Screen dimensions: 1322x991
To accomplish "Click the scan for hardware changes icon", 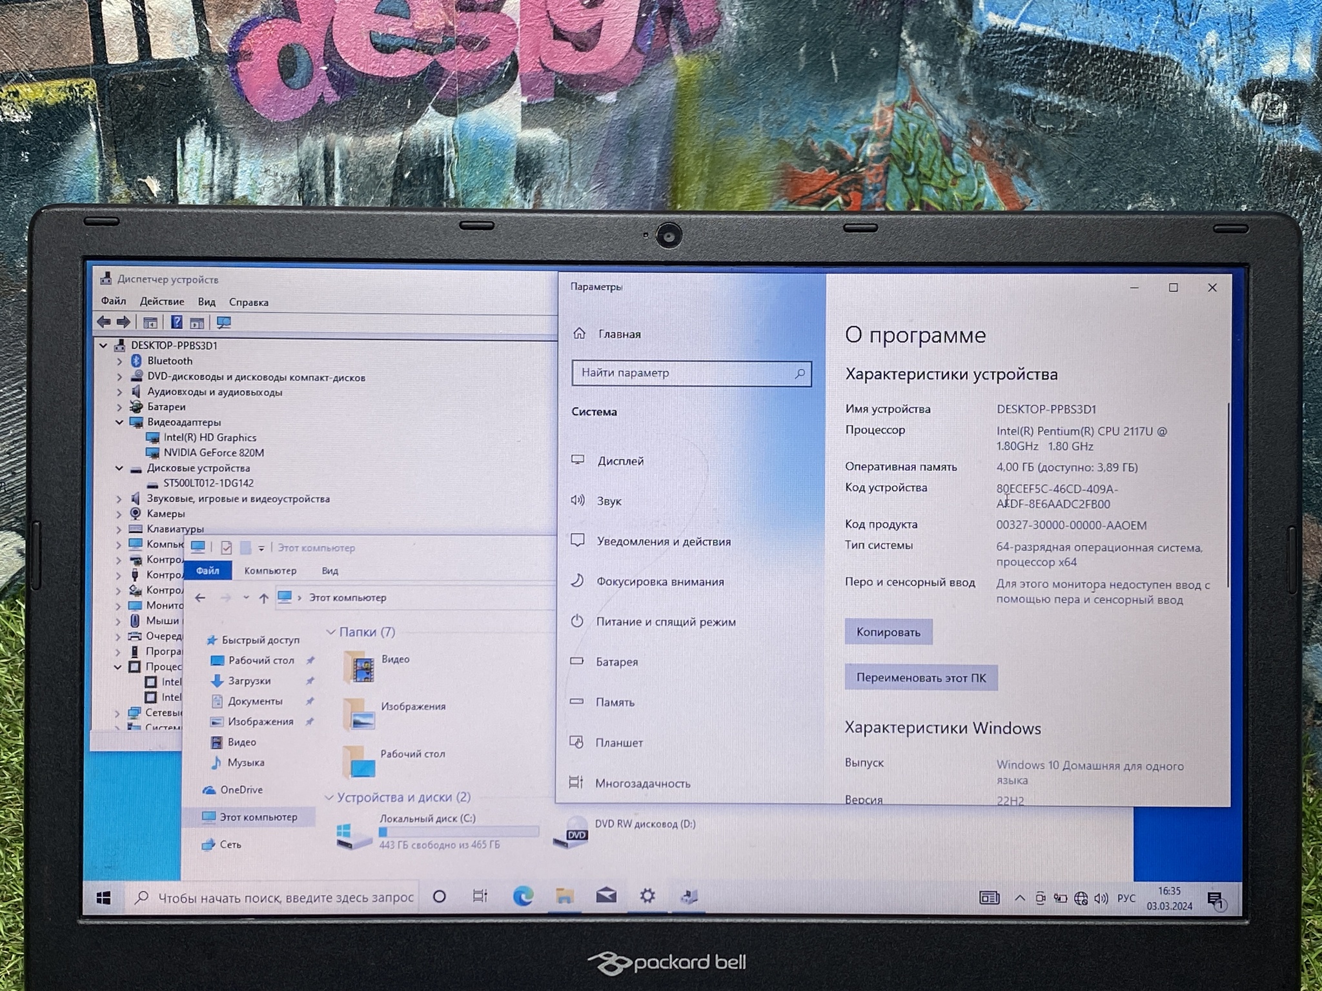I will 223,323.
